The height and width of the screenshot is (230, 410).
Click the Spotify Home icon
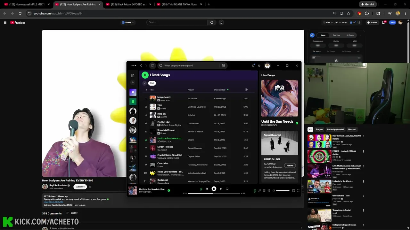click(152, 65)
